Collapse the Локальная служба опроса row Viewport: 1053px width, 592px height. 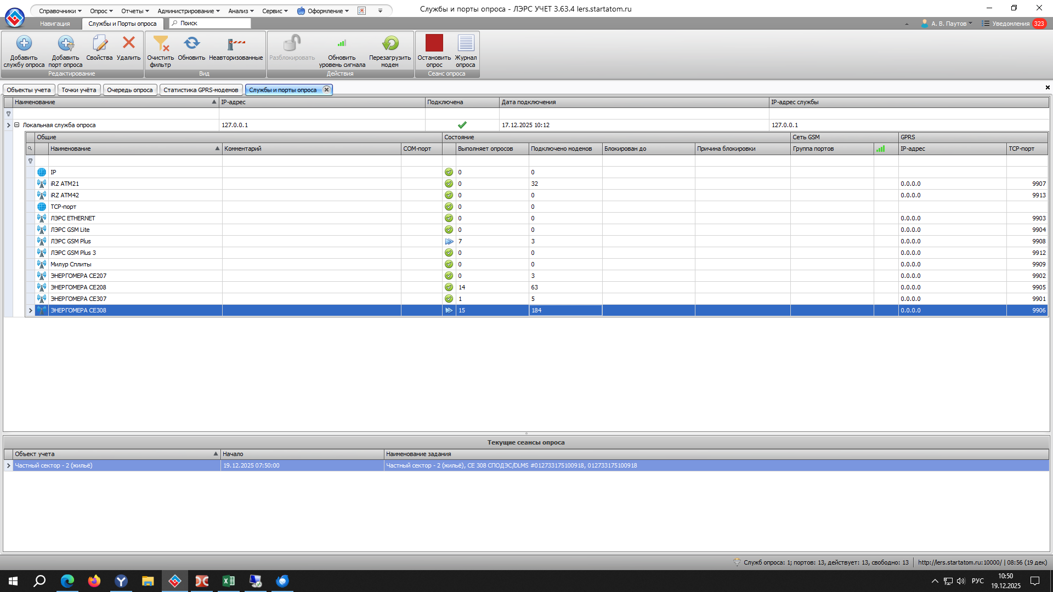pyautogui.click(x=17, y=125)
